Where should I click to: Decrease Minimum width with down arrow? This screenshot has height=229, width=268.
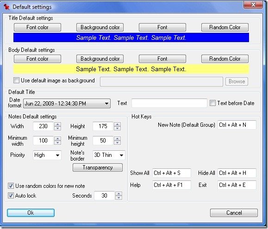tap(57, 143)
